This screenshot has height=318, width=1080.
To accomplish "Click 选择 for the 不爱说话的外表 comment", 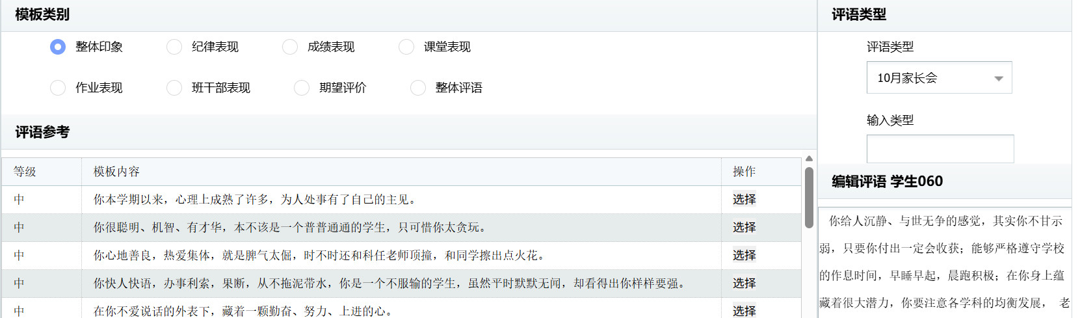I will (744, 311).
